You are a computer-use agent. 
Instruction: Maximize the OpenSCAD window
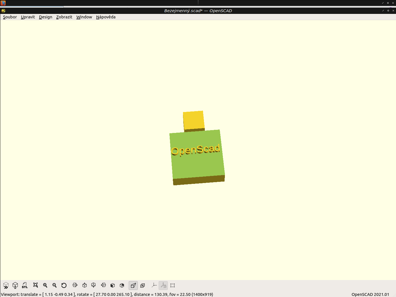point(388,11)
